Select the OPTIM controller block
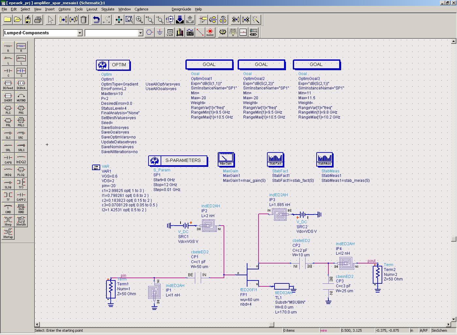Viewport: 457px width, 335px height. 113,65
